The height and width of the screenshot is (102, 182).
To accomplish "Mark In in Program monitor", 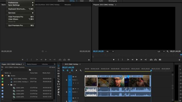I will pos(118,60).
